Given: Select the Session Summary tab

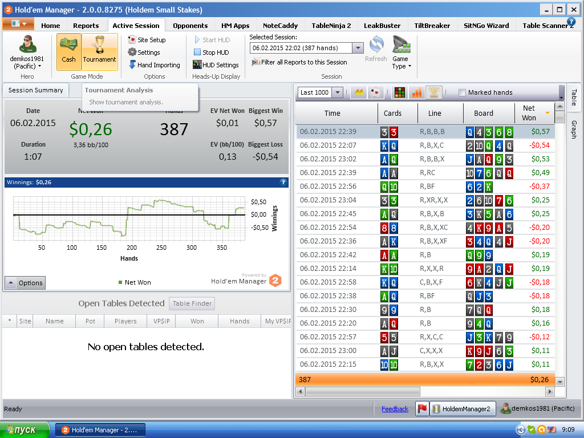Looking at the screenshot, I should pyautogui.click(x=36, y=90).
